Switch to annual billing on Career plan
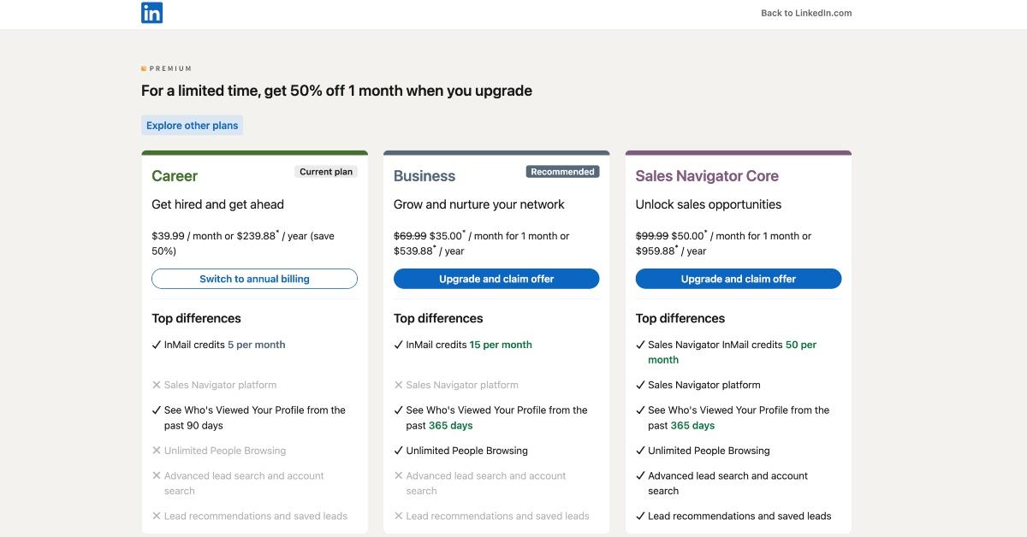The image size is (1027, 537). pos(254,279)
